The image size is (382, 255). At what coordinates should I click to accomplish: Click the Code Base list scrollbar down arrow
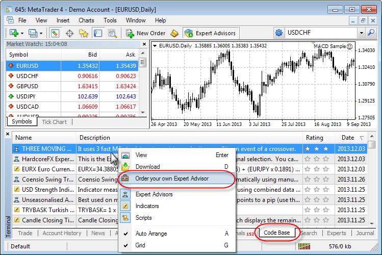tap(371, 223)
